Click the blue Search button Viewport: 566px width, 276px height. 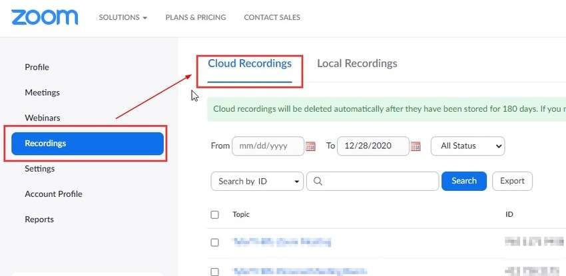pos(464,182)
